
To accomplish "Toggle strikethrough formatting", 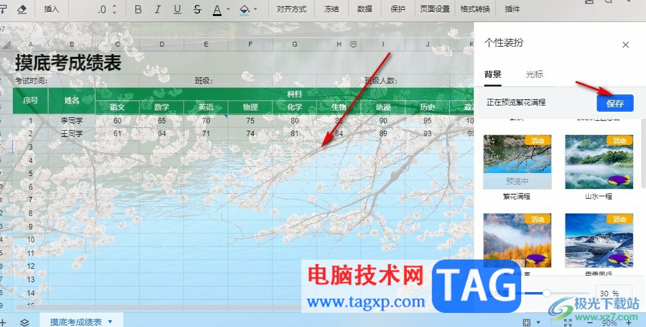I will 197,9.
